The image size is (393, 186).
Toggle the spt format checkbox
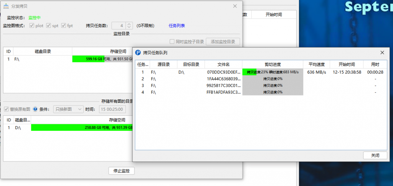pos(49,26)
